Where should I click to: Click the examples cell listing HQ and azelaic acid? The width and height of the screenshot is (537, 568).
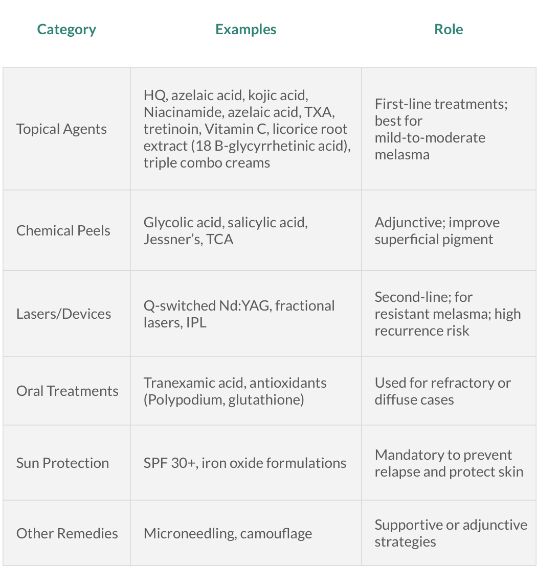click(x=246, y=129)
